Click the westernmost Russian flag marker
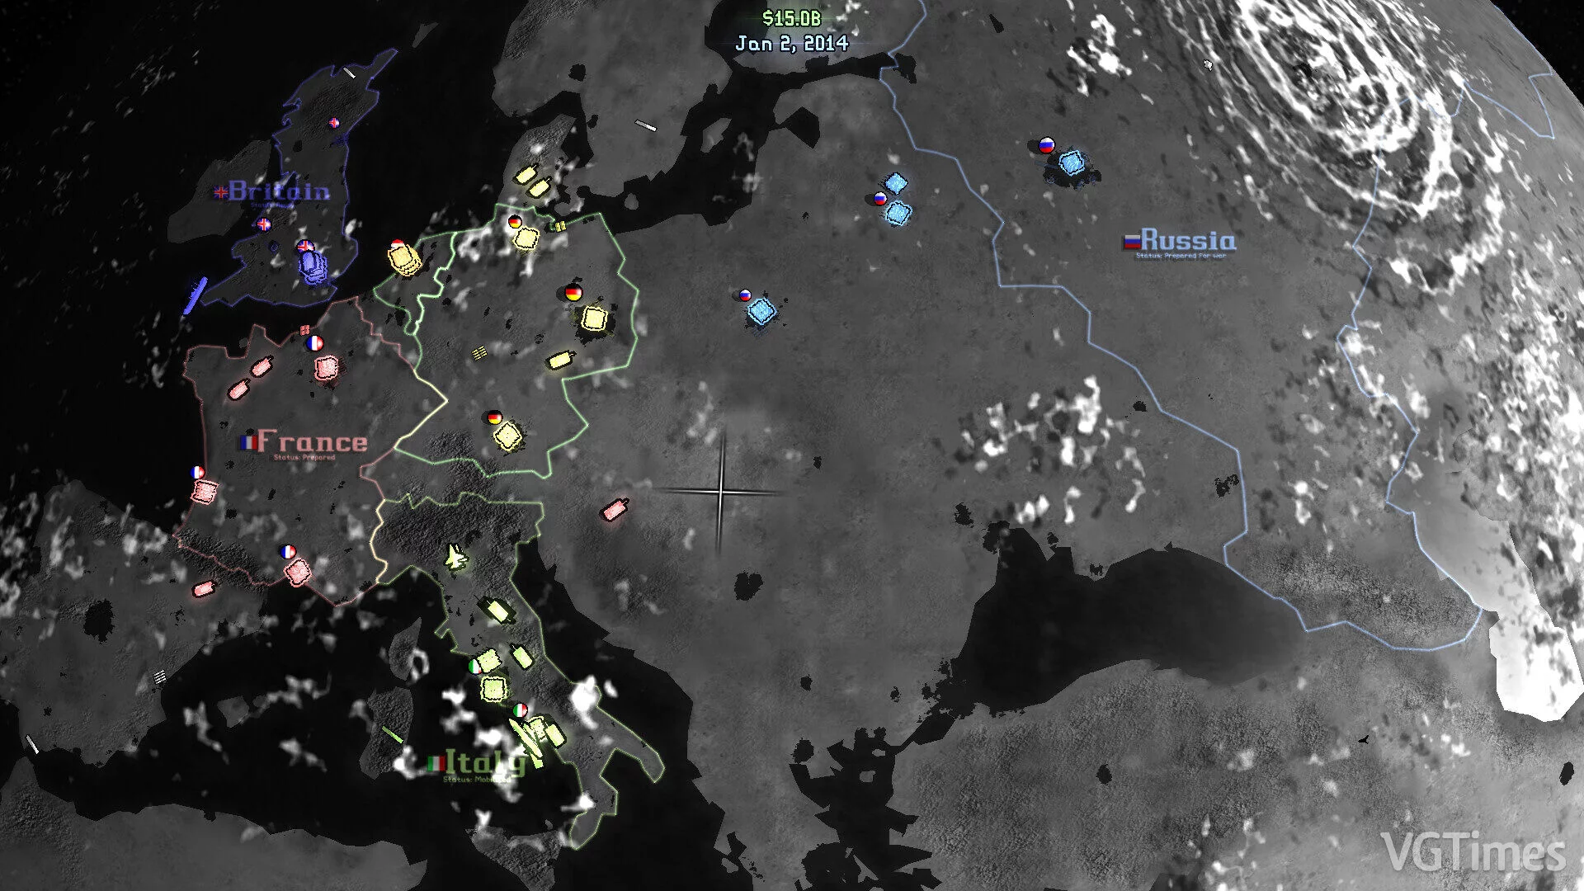1584x891 pixels. tap(745, 295)
